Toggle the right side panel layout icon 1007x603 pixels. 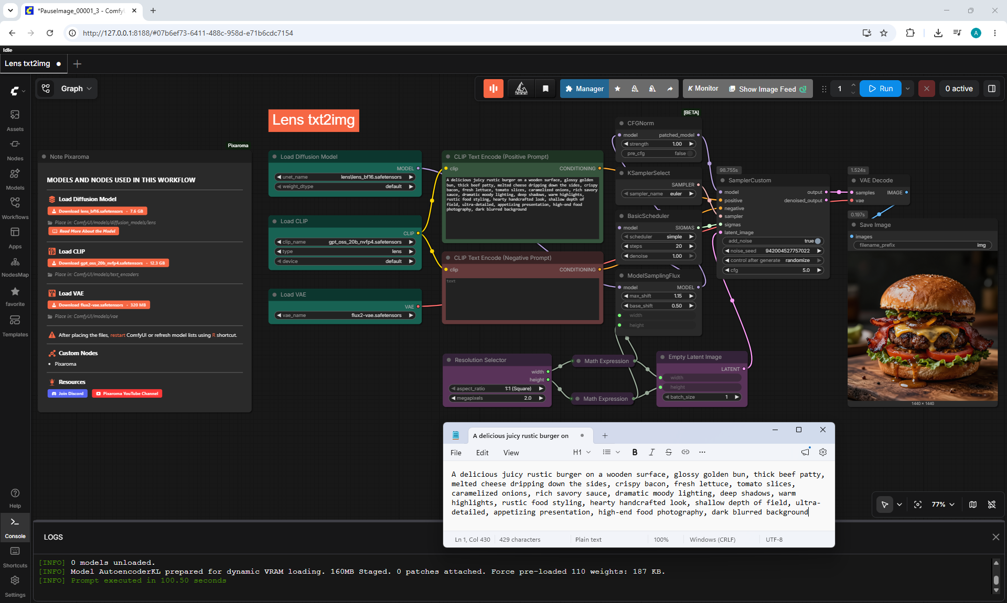point(991,89)
